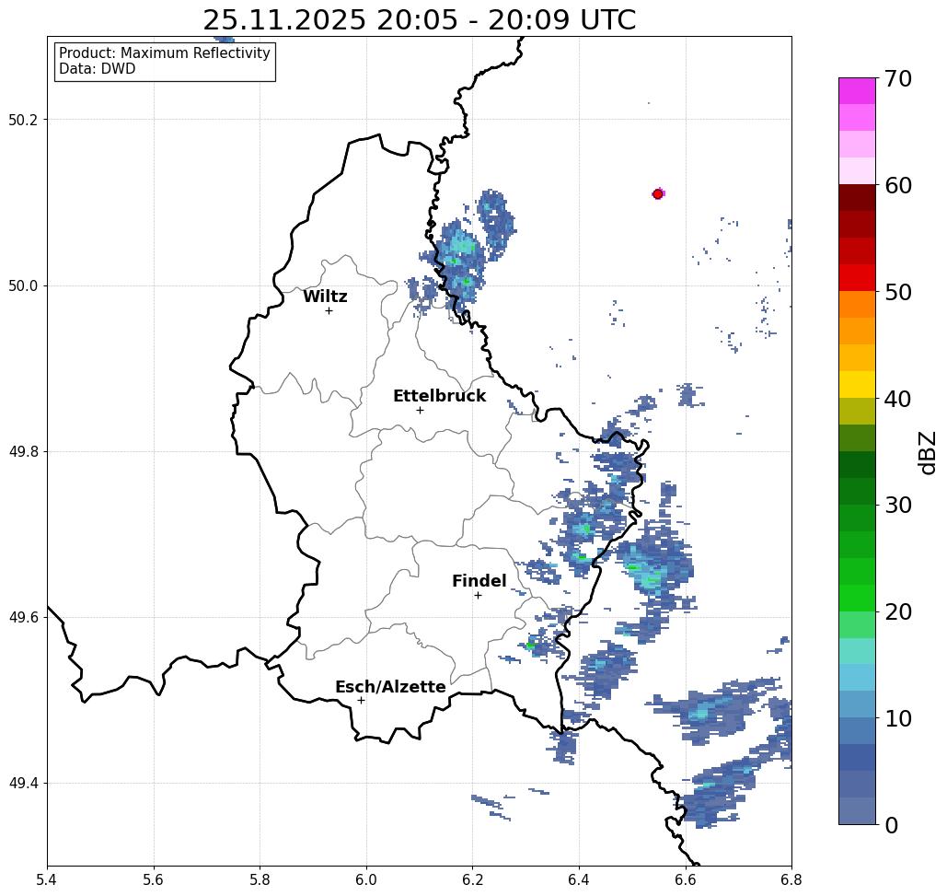Select the Ettelbruck station label
Viewport: 947px width, 896px height.
440,396
